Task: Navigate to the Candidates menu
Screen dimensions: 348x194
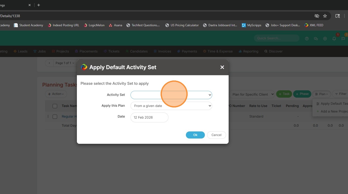Action: (137, 51)
